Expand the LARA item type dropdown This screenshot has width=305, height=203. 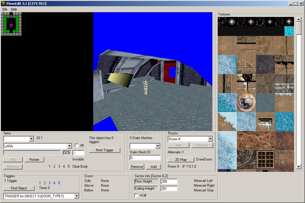point(69,146)
